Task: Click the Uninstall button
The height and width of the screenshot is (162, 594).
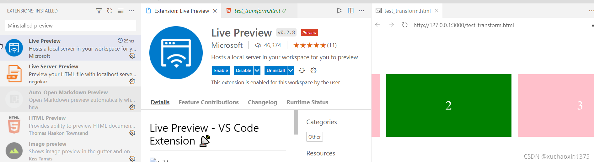Action: [x=276, y=71]
